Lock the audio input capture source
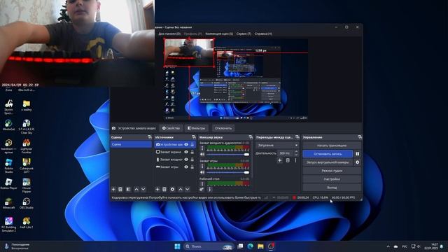This screenshot has width=448, height=252. pyautogui.click(x=192, y=160)
